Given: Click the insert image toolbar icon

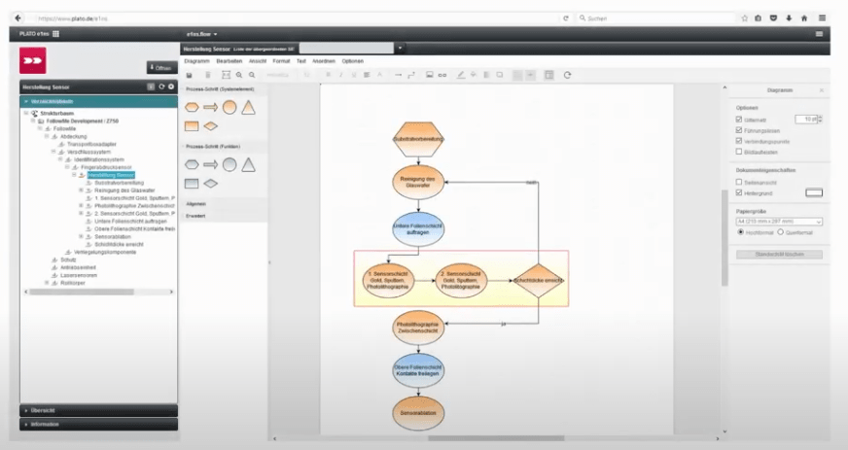Looking at the screenshot, I should click(430, 75).
